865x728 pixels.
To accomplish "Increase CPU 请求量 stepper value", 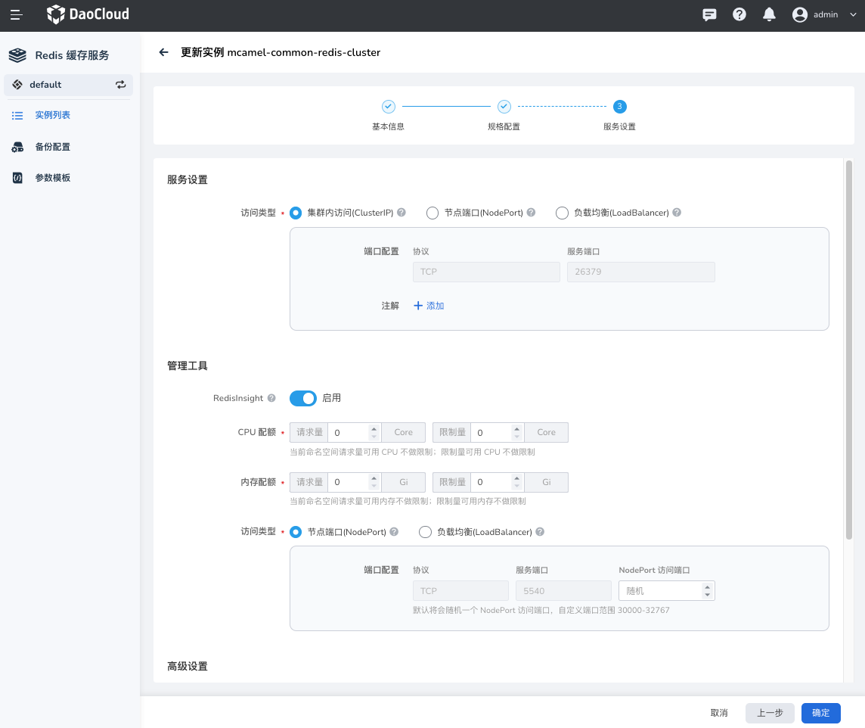I will (x=374, y=428).
